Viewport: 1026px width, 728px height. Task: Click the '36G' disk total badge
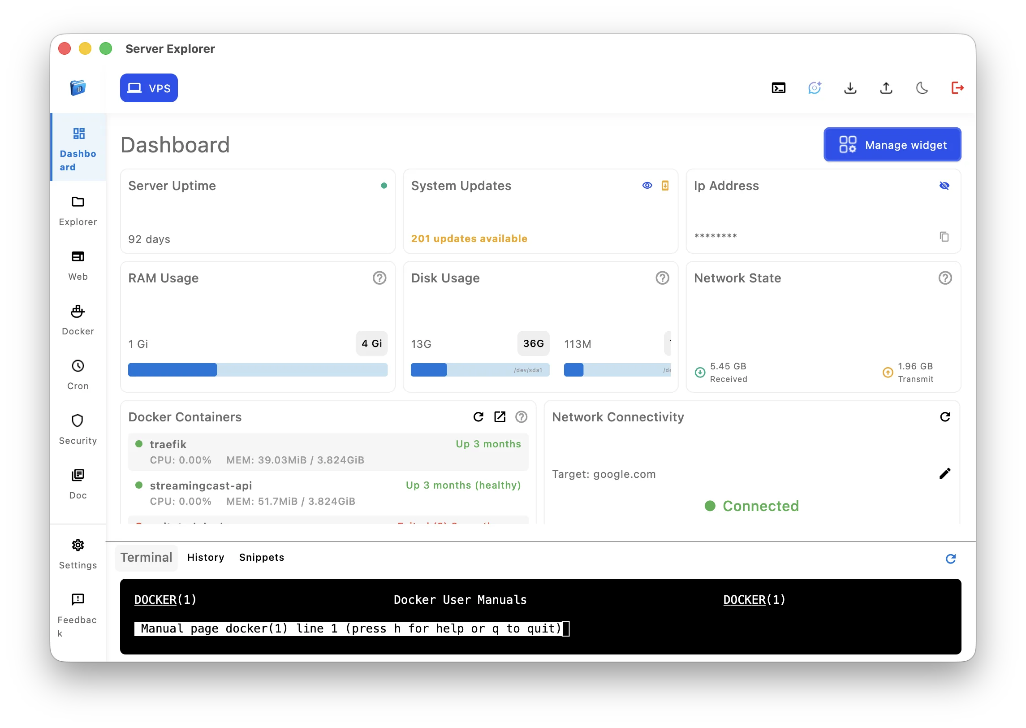point(533,344)
